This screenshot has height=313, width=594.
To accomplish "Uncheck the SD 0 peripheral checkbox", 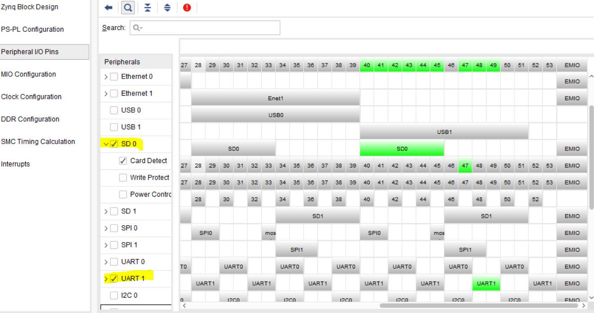I will tap(114, 144).
